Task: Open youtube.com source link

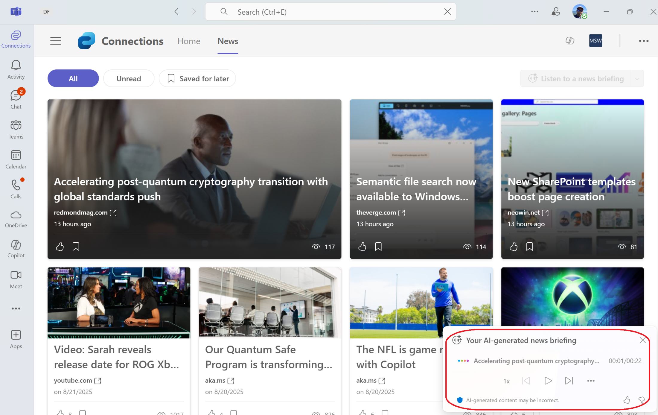Action: coord(77,380)
